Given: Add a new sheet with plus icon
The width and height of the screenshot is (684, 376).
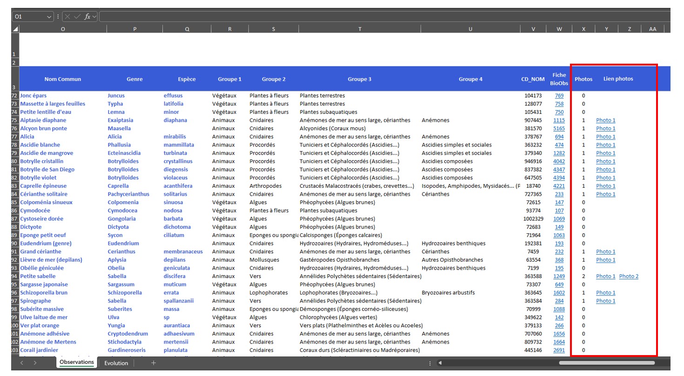Looking at the screenshot, I should 154,363.
